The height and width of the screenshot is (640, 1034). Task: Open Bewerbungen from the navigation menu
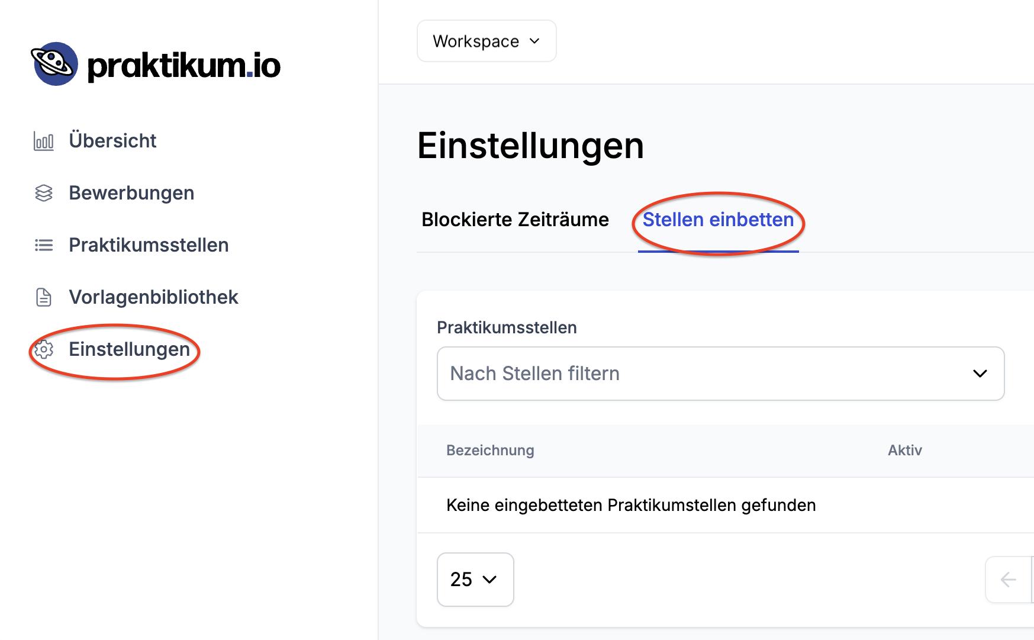pos(131,192)
